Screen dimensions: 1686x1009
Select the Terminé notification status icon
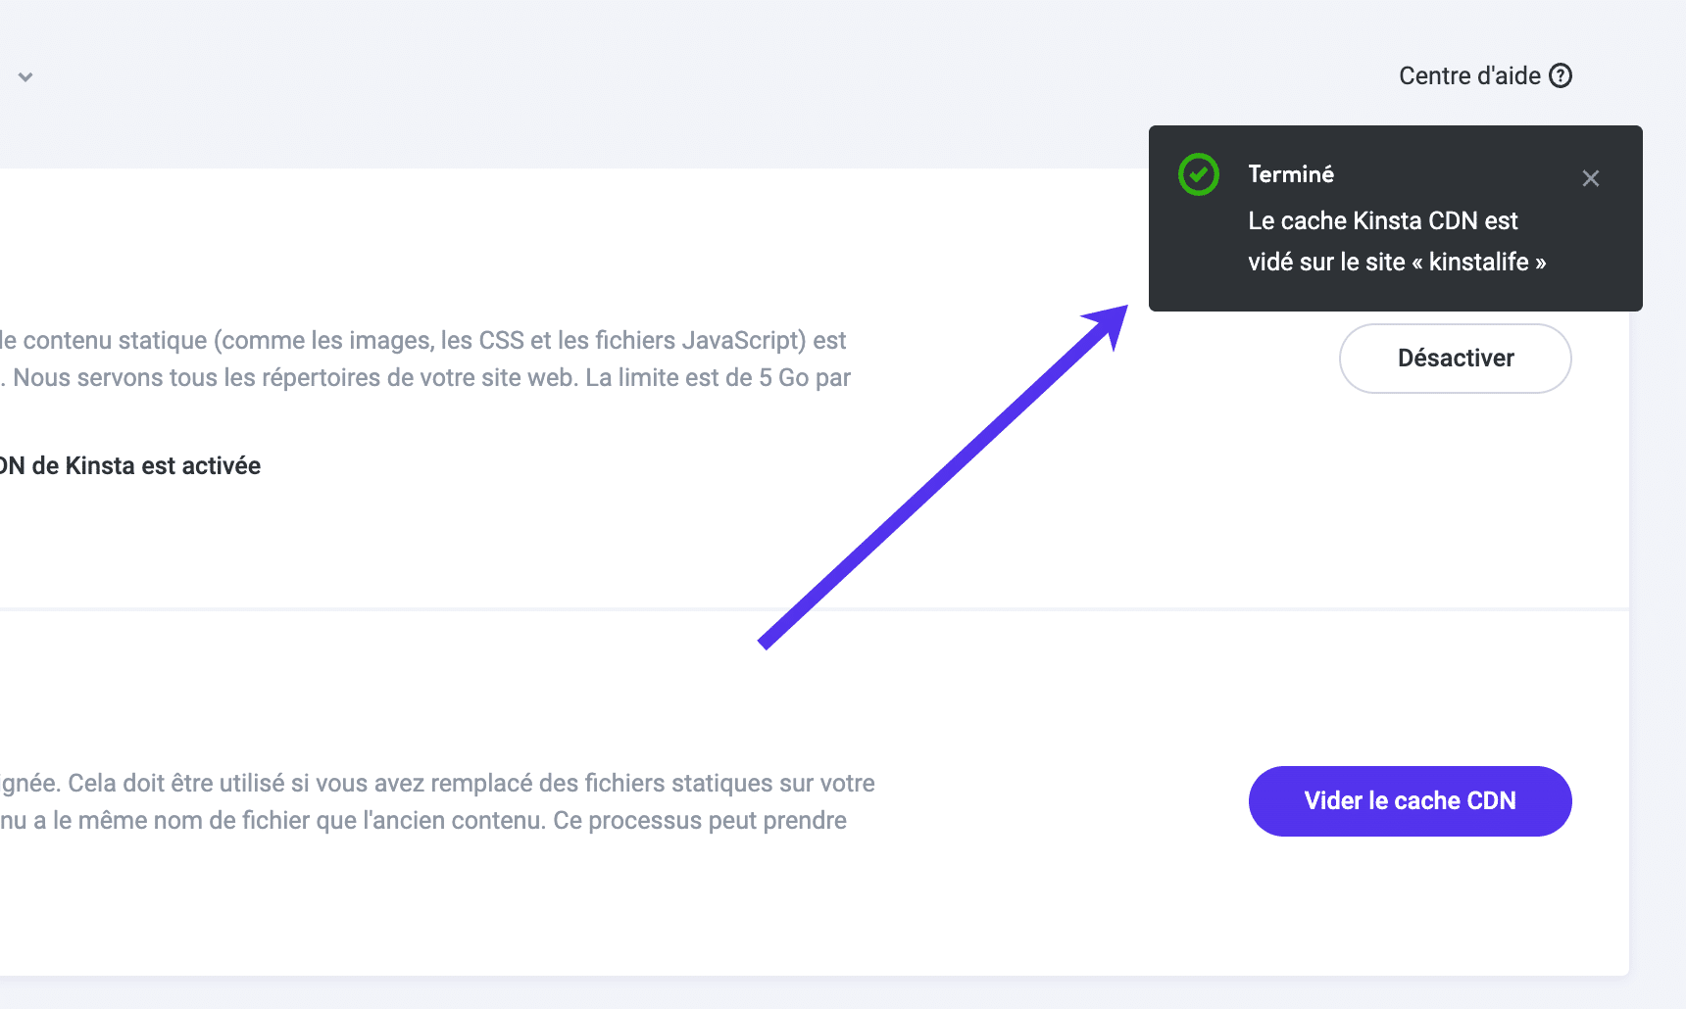(x=1197, y=173)
